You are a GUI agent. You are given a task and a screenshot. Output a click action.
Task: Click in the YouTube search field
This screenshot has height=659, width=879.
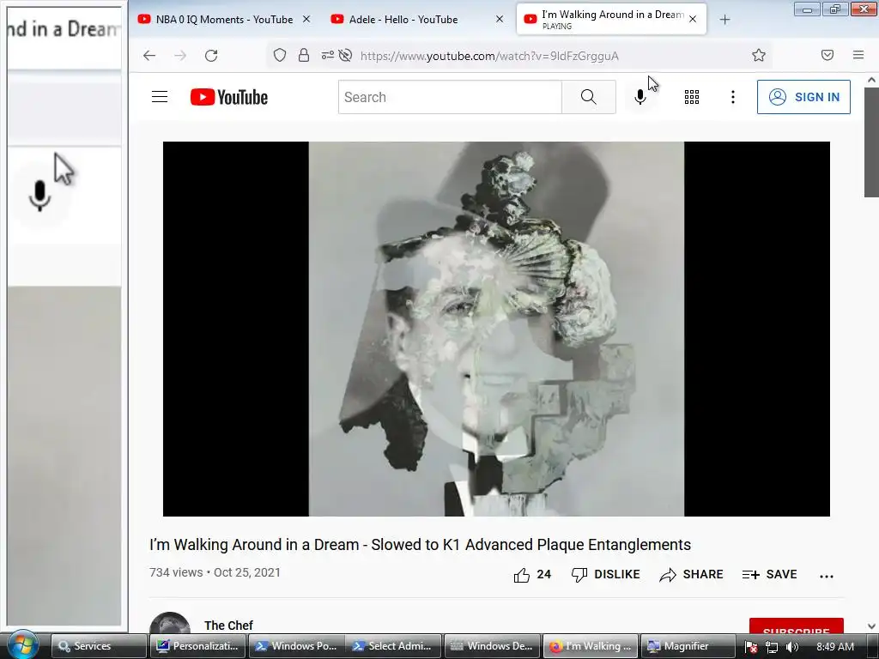[x=450, y=97]
